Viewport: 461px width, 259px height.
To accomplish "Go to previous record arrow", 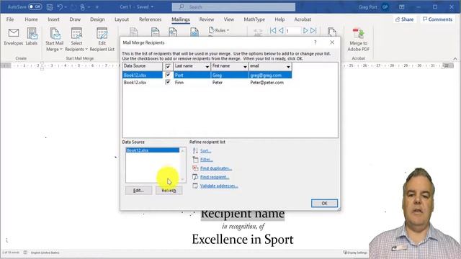I will 281,30.
